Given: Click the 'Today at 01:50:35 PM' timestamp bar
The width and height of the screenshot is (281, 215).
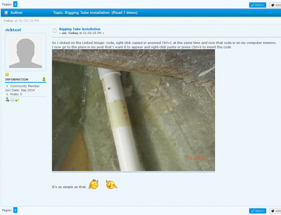Looking at the screenshot, I should pyautogui.click(x=21, y=21).
